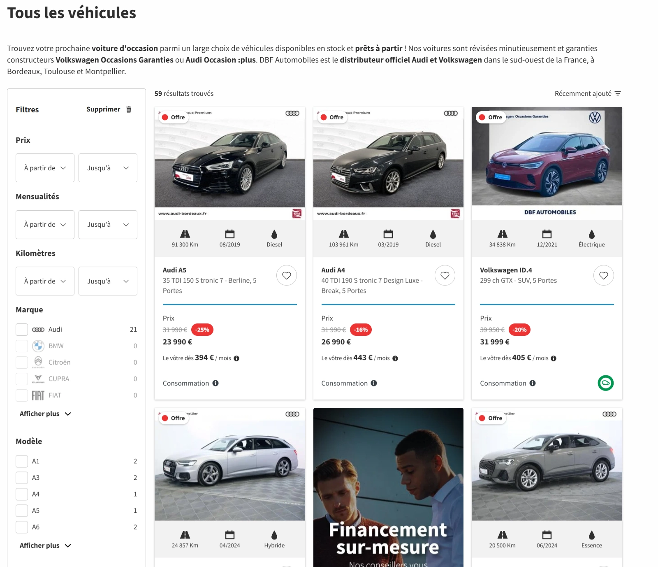Add the Audi A4 to favorites with heart icon

click(445, 276)
